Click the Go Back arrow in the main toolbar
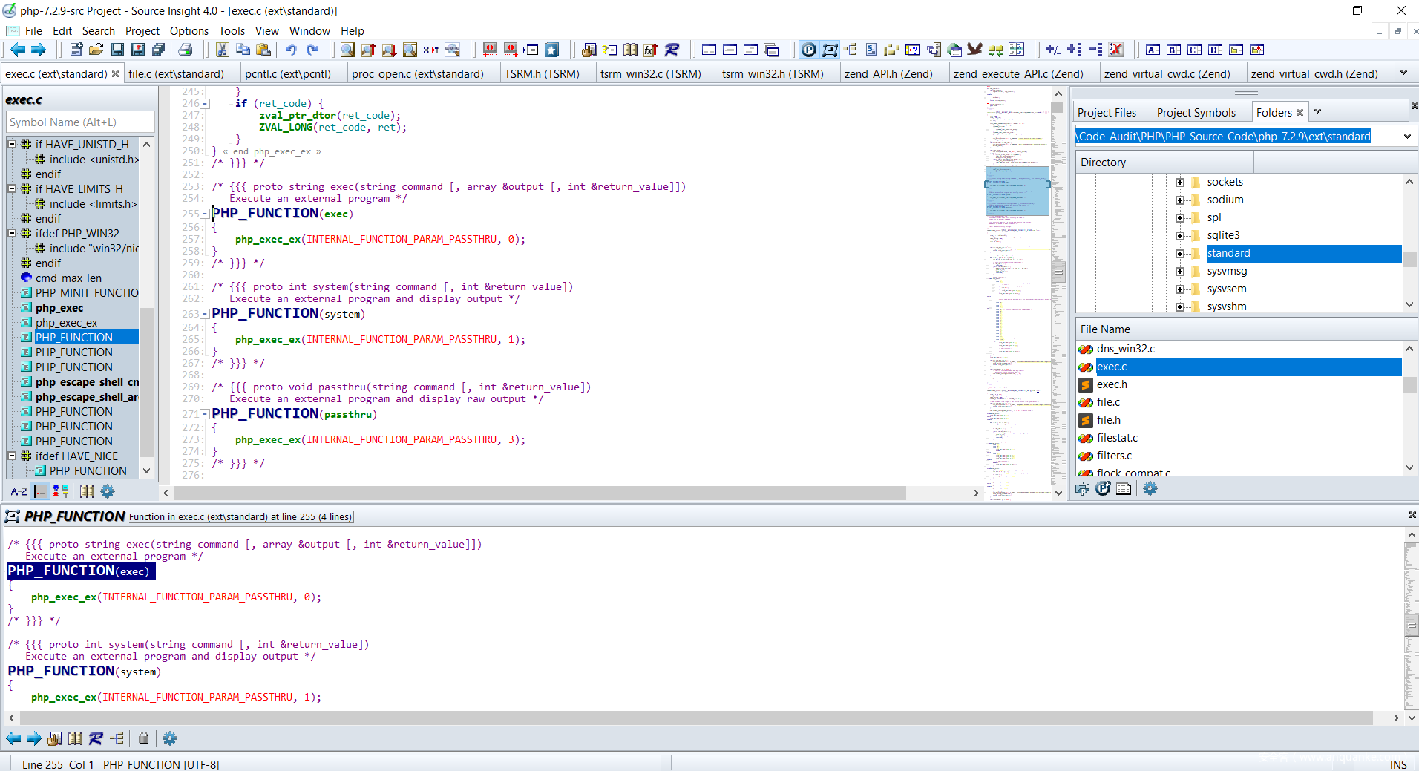This screenshot has height=771, width=1419. click(17, 50)
